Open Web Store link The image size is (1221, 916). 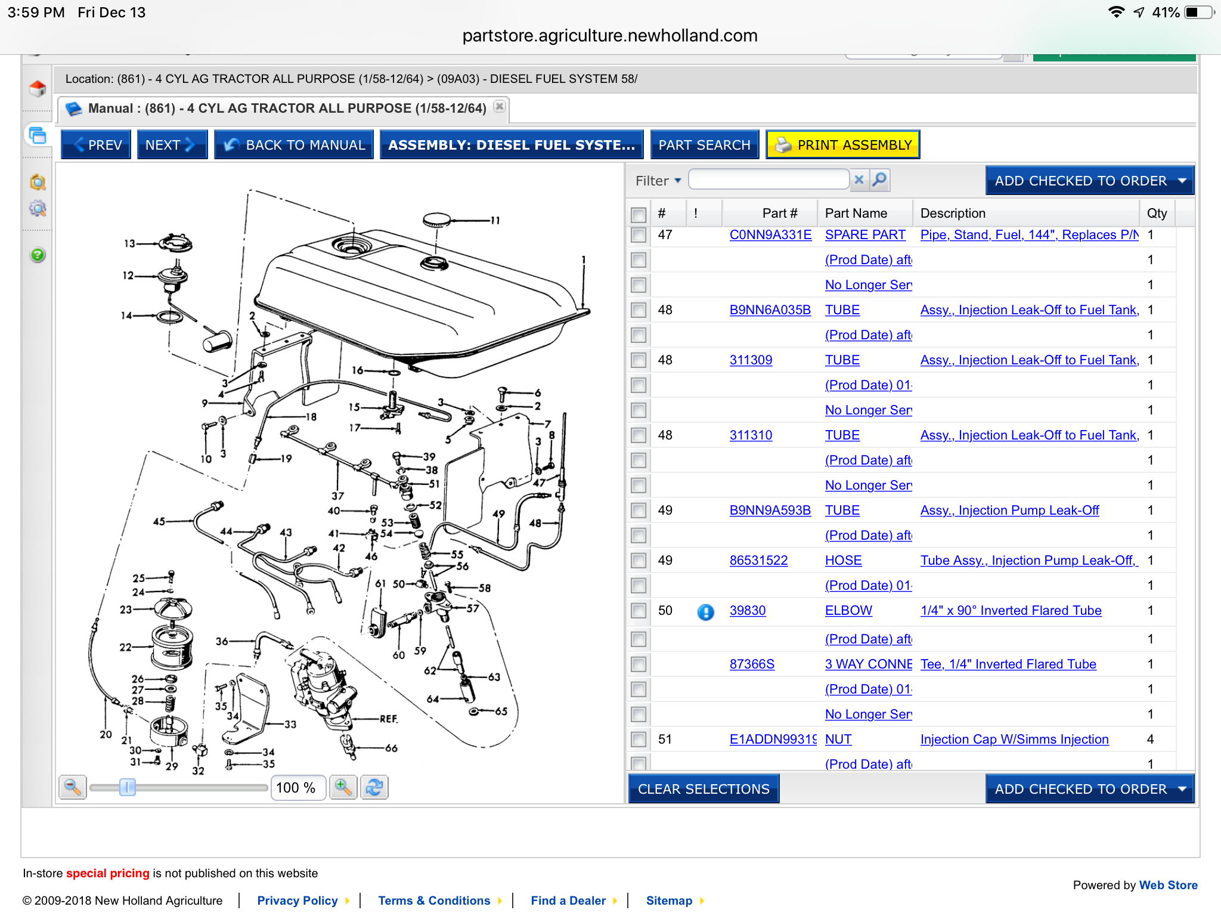1168,885
